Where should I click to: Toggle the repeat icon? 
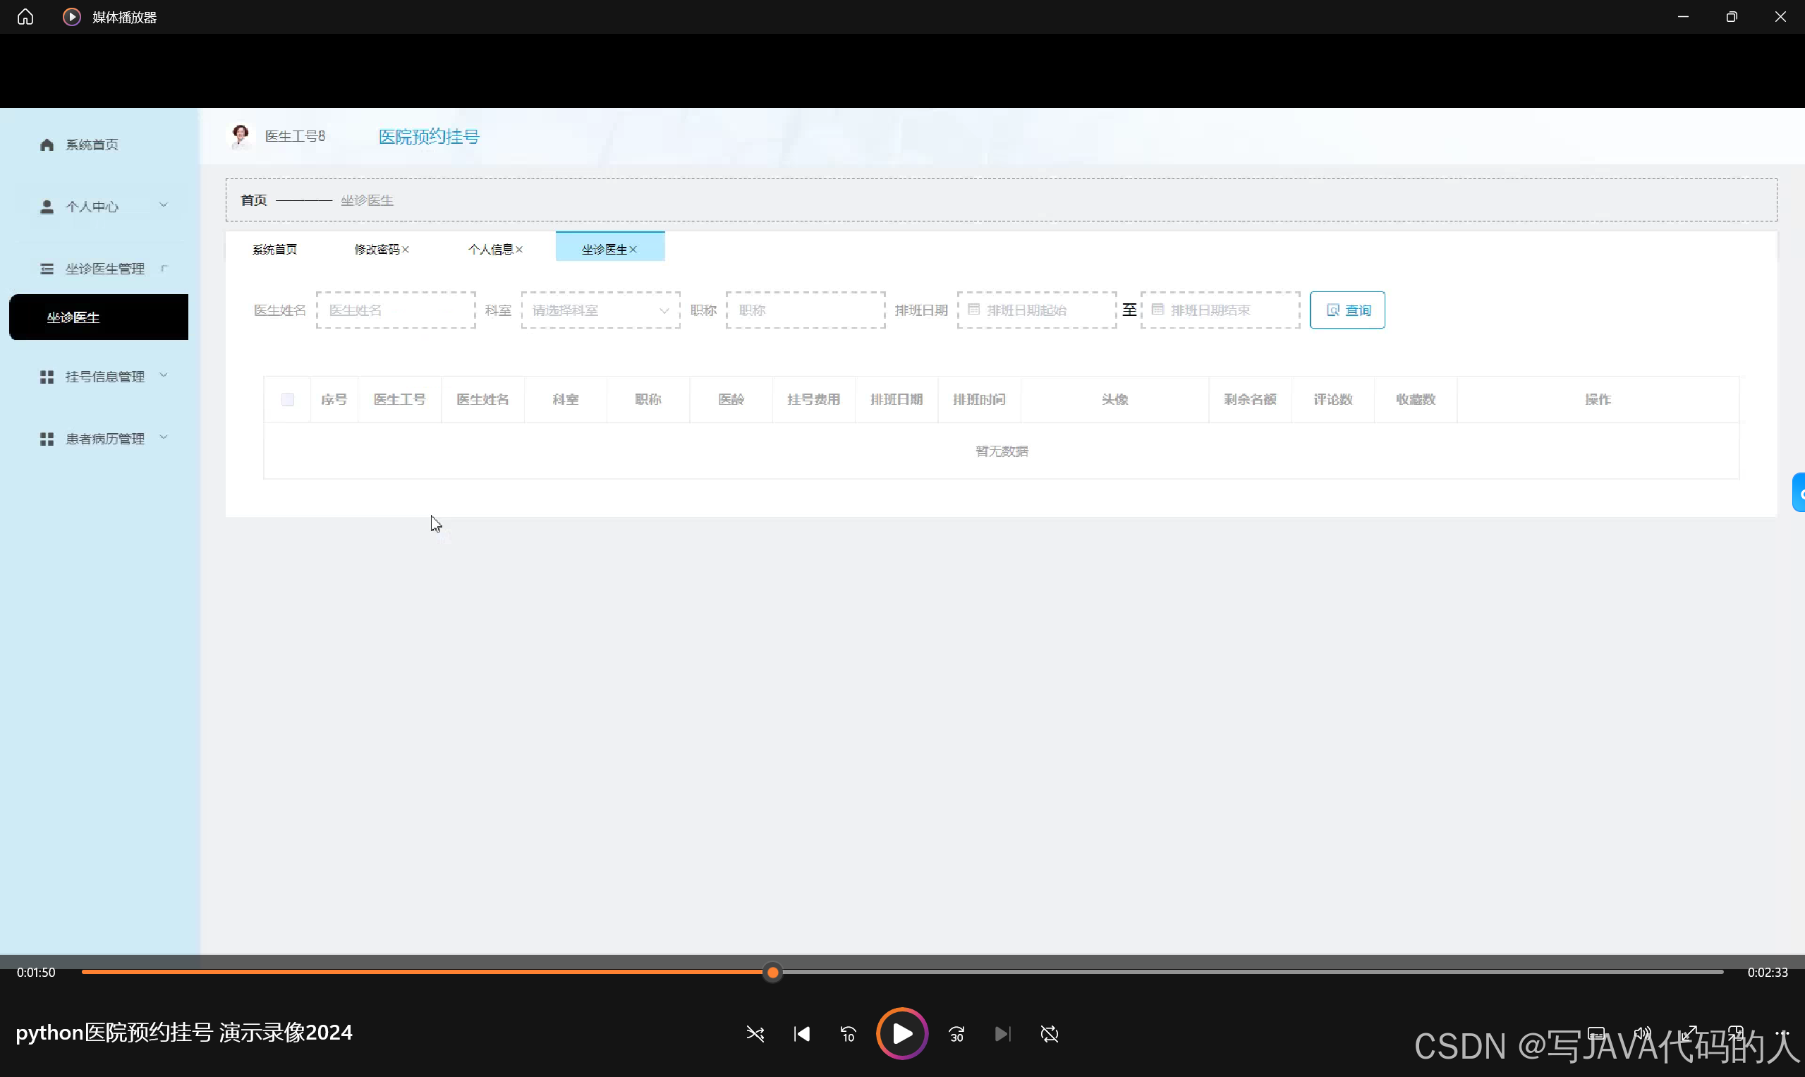click(1049, 1033)
